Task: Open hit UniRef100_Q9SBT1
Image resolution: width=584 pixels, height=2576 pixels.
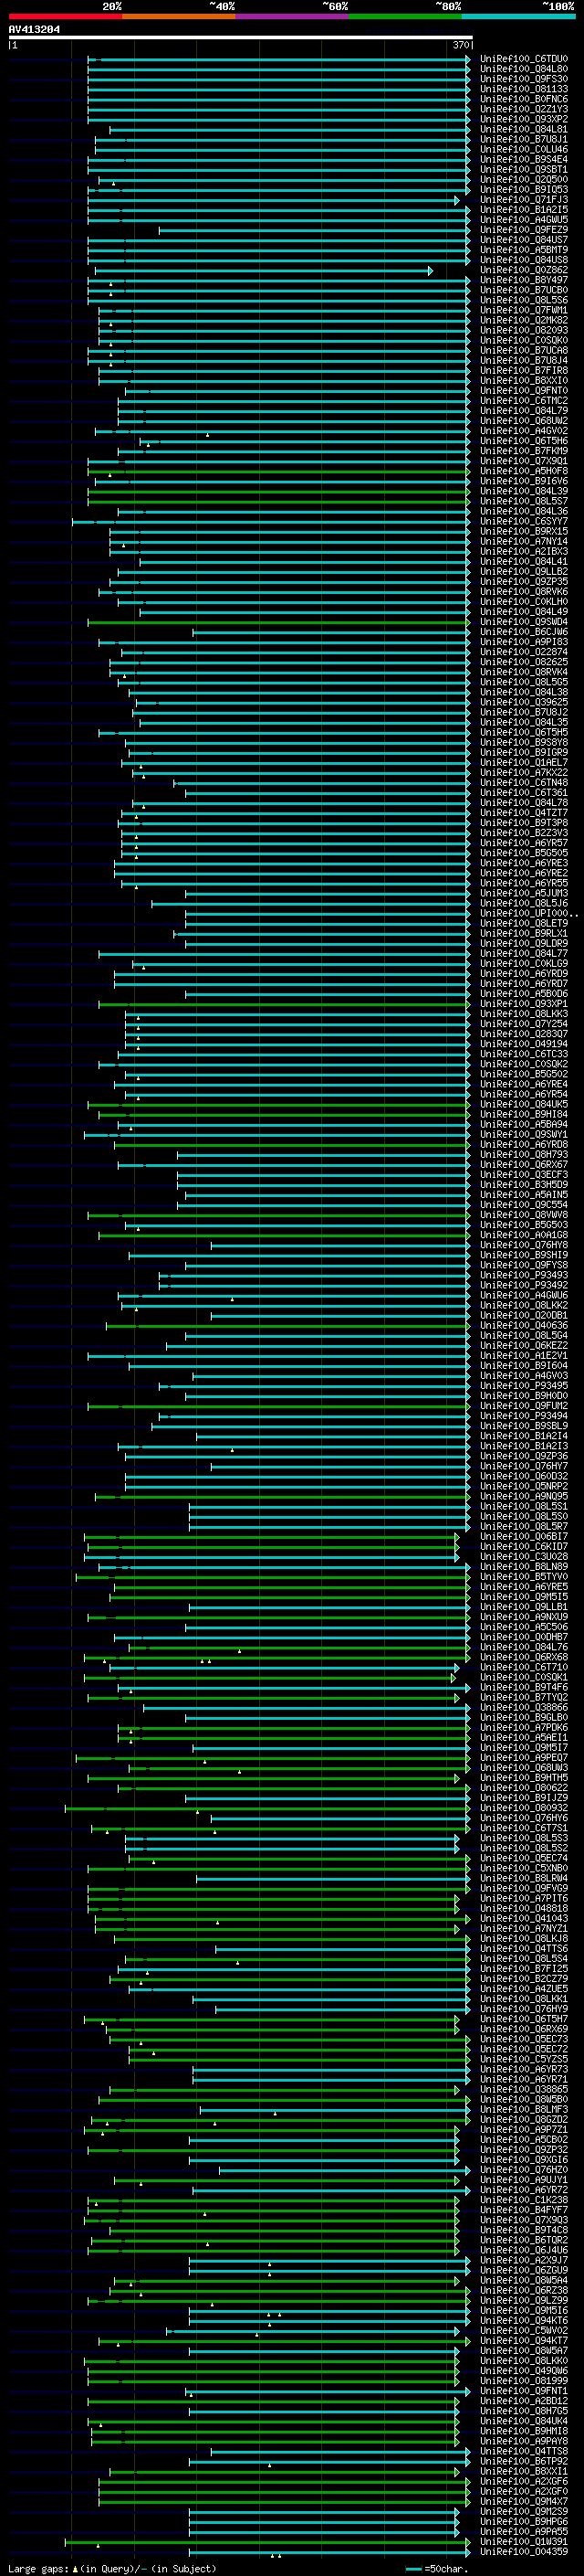Action: (x=523, y=170)
